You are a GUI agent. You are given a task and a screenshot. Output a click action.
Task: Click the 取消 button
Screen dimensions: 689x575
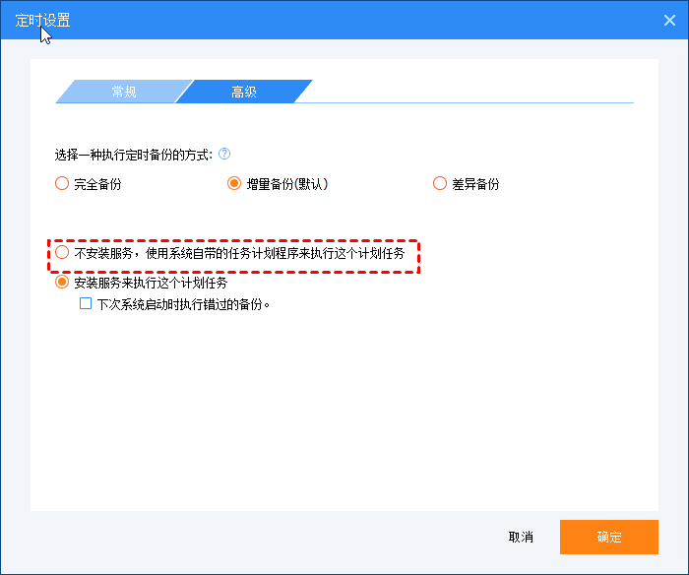[x=521, y=537]
